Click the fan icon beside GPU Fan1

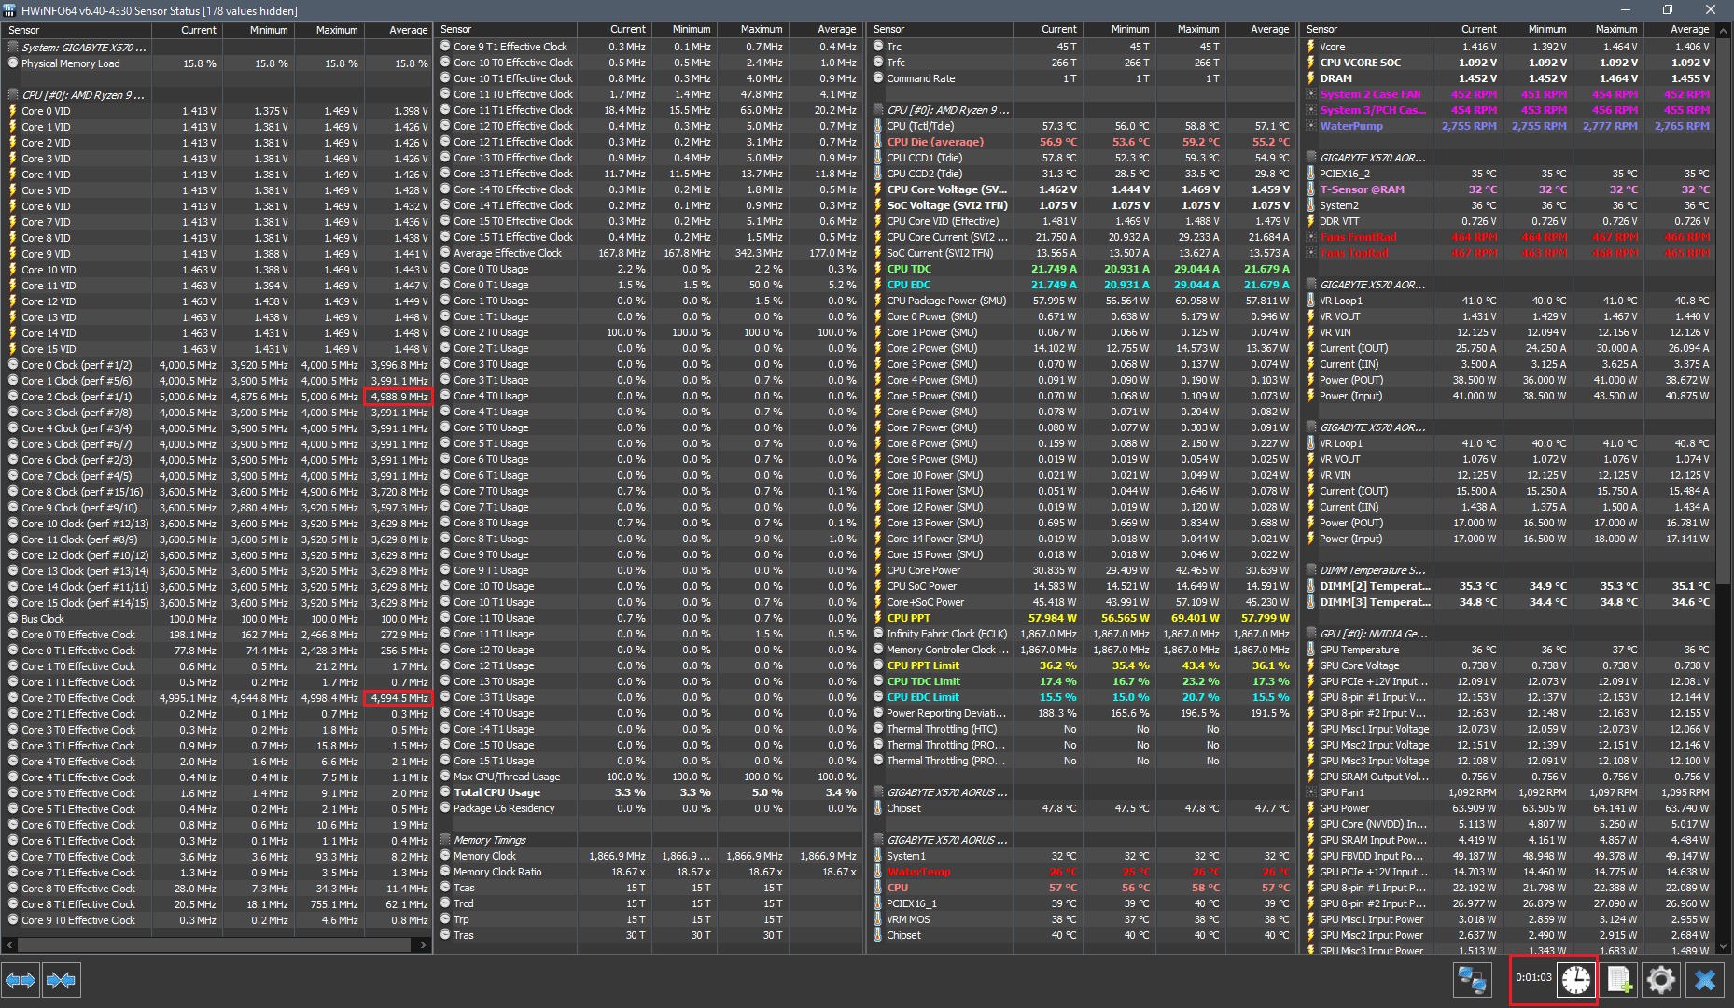click(x=1311, y=792)
